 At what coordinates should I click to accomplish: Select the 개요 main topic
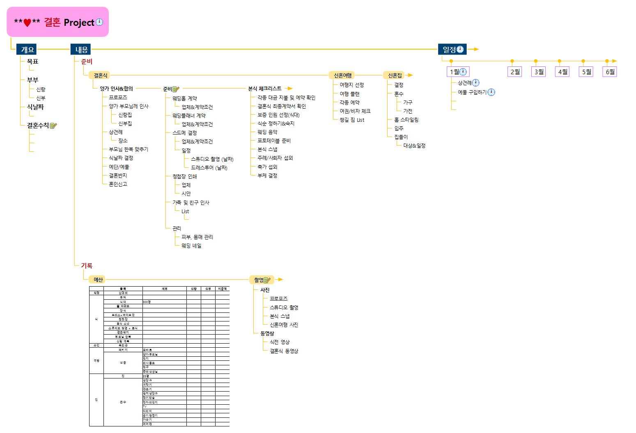point(27,50)
